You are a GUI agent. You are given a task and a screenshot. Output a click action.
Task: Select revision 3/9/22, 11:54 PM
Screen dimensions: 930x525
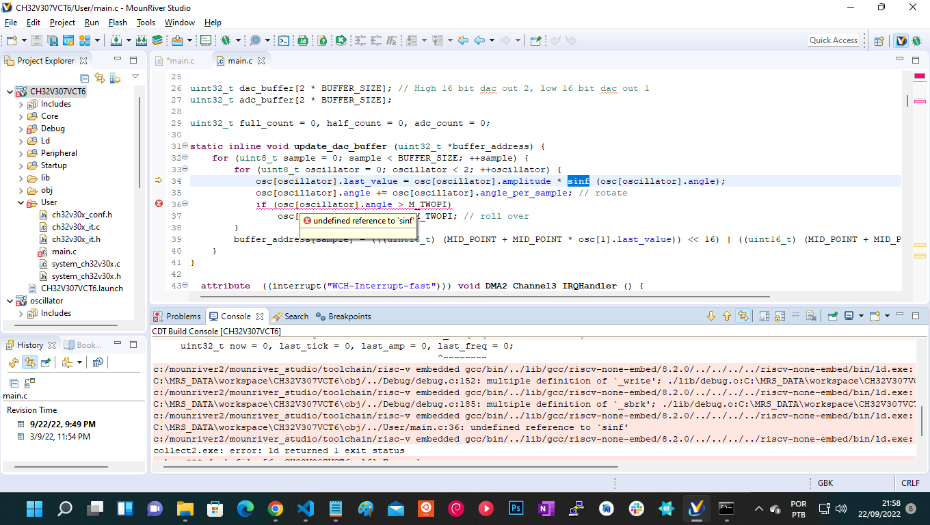(x=60, y=437)
